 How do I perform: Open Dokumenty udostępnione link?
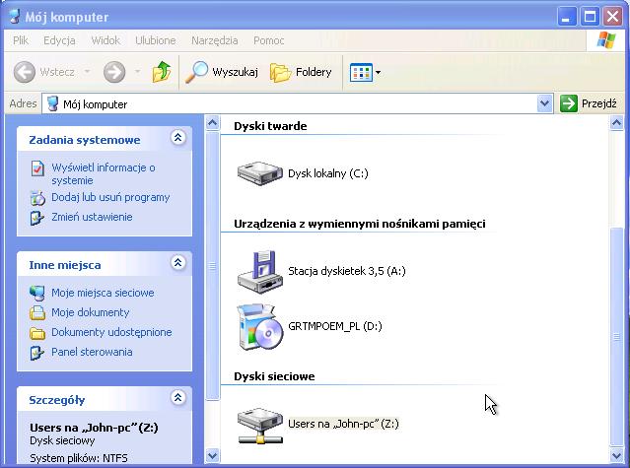point(111,332)
